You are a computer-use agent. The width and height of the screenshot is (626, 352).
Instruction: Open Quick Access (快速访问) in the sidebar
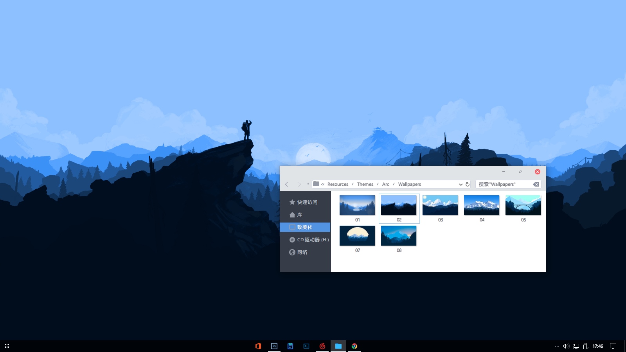pos(305,202)
